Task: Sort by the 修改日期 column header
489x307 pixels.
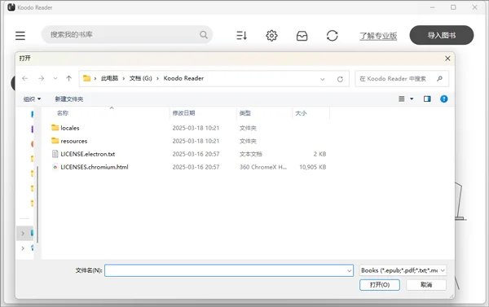Action: click(x=183, y=113)
